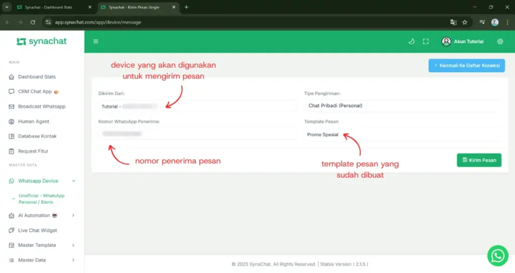Reload the page
The height and width of the screenshot is (273, 515).
tap(33, 22)
